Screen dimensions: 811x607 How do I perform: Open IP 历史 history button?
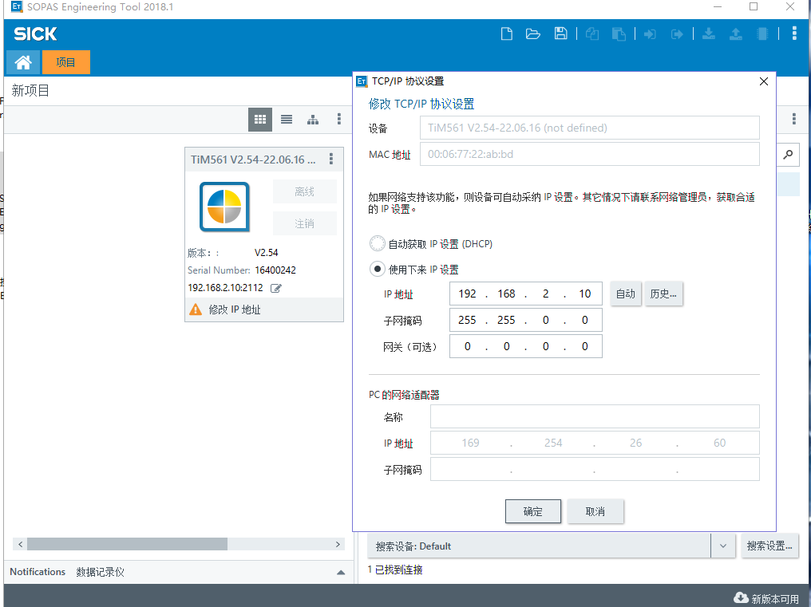pos(663,294)
